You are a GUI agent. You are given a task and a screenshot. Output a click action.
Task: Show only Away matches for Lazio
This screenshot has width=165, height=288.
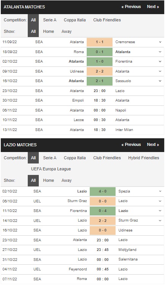(67, 180)
